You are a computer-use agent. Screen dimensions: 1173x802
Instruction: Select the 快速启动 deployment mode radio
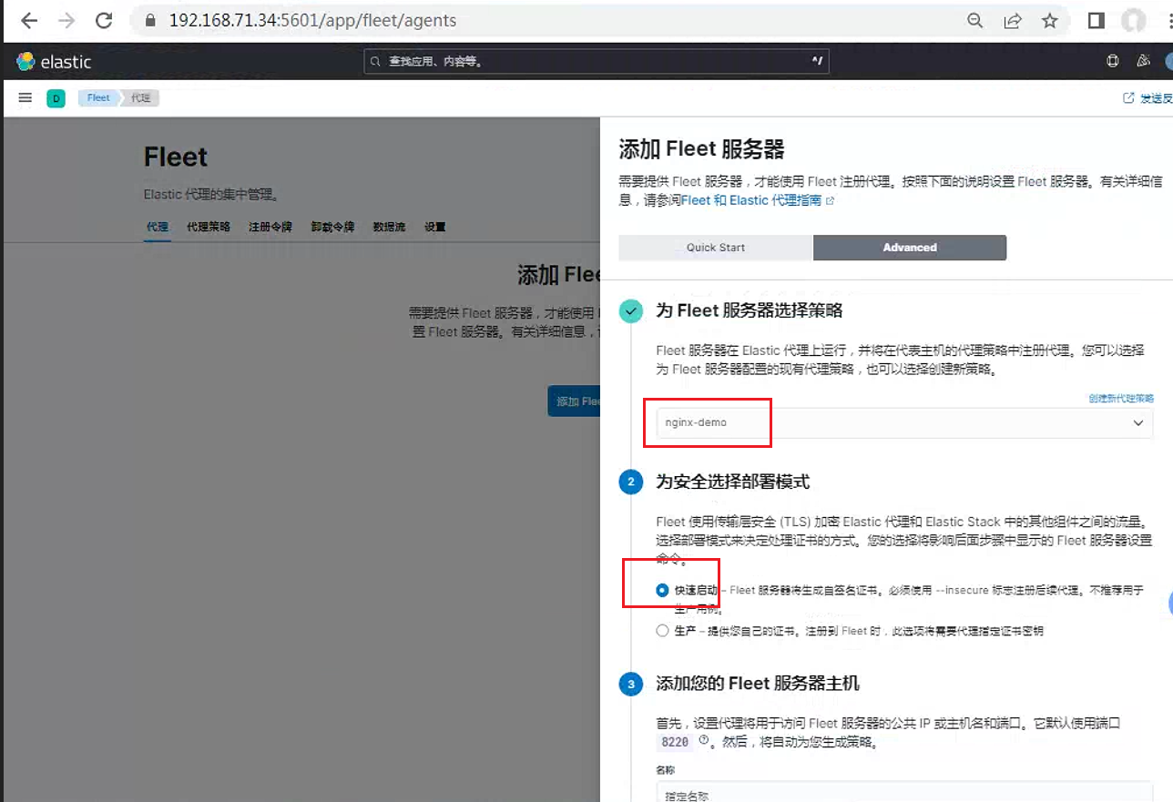tap(662, 590)
